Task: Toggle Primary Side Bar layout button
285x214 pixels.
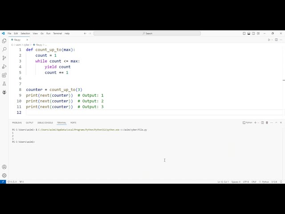Action: [244, 33]
